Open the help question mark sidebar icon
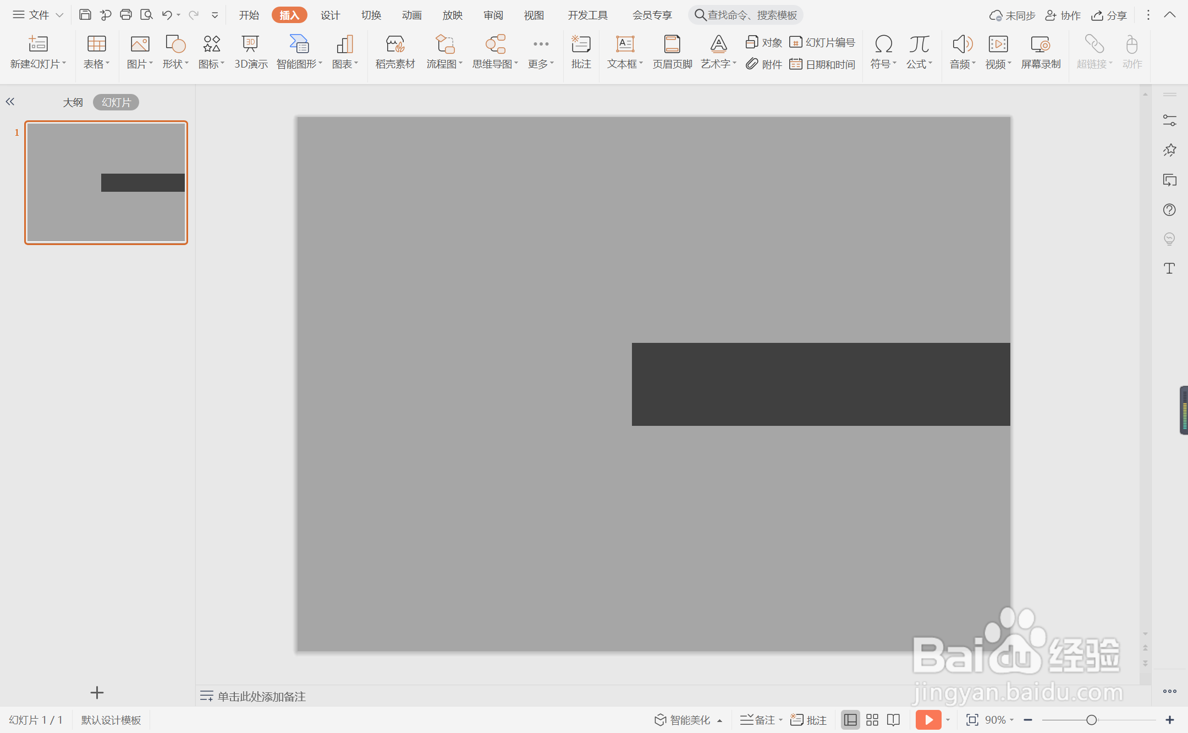Viewport: 1188px width, 733px height. [x=1169, y=210]
